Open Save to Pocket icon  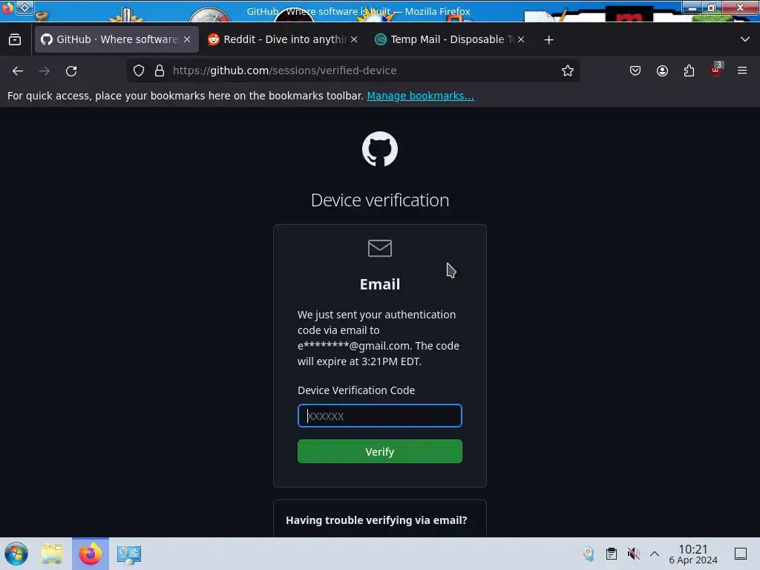[x=635, y=71]
